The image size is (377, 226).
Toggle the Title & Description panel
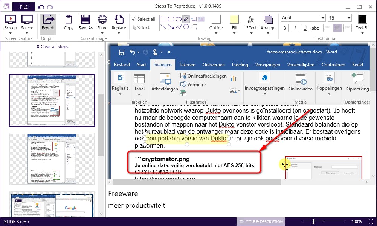point(261,221)
